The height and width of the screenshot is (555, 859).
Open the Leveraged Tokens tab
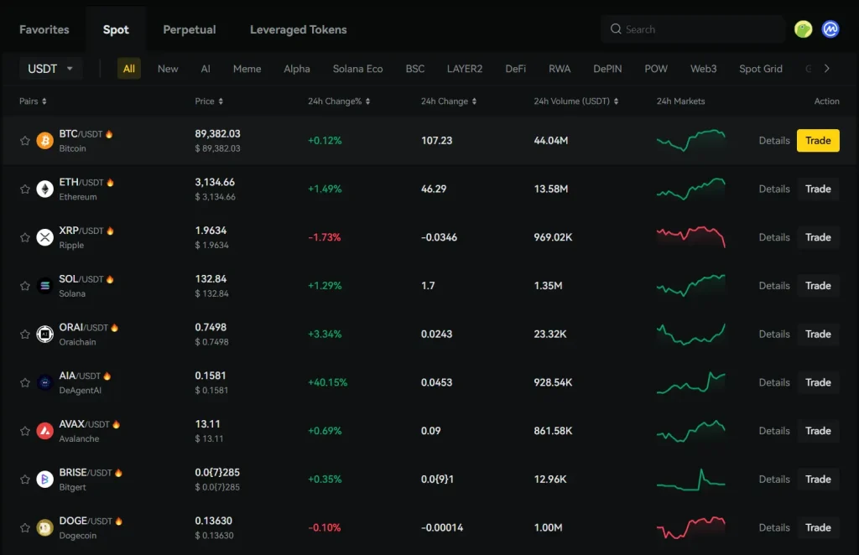pos(298,29)
